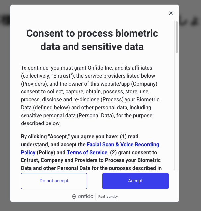Click the word "Entrust" in quoted parentheses

(x=62, y=76)
